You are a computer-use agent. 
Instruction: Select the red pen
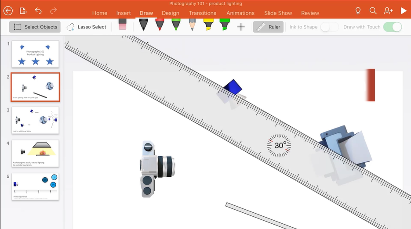(x=160, y=25)
